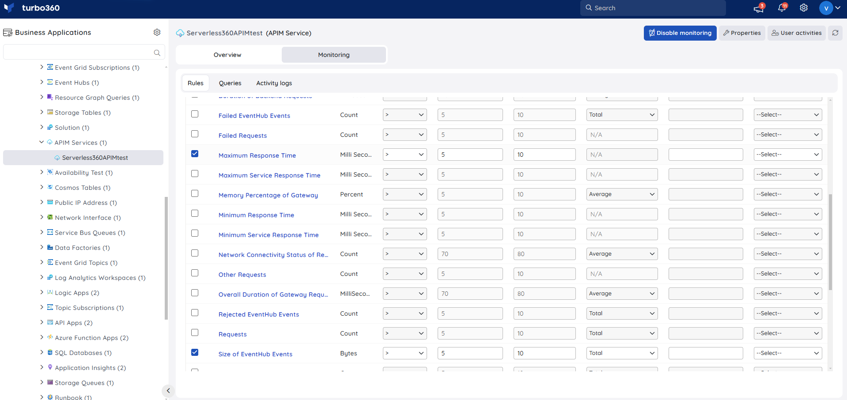The width and height of the screenshot is (847, 400).
Task: Click the APIM cloud icon beside title
Action: [x=180, y=33]
